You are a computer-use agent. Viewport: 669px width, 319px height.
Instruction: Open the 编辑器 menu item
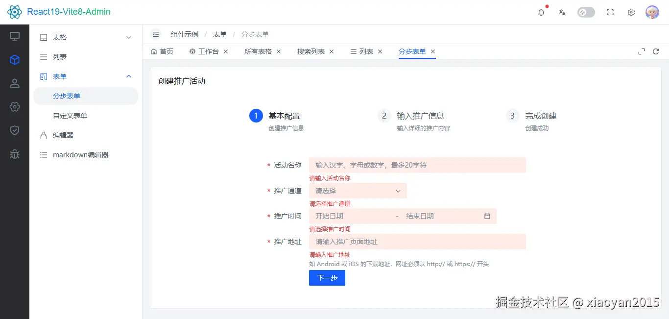tap(86, 135)
